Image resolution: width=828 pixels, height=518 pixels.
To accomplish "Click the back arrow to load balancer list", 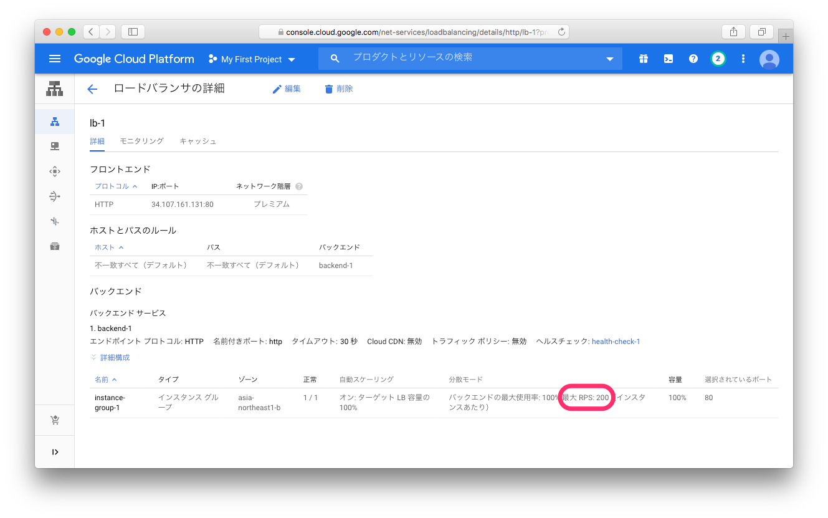I will (x=92, y=89).
